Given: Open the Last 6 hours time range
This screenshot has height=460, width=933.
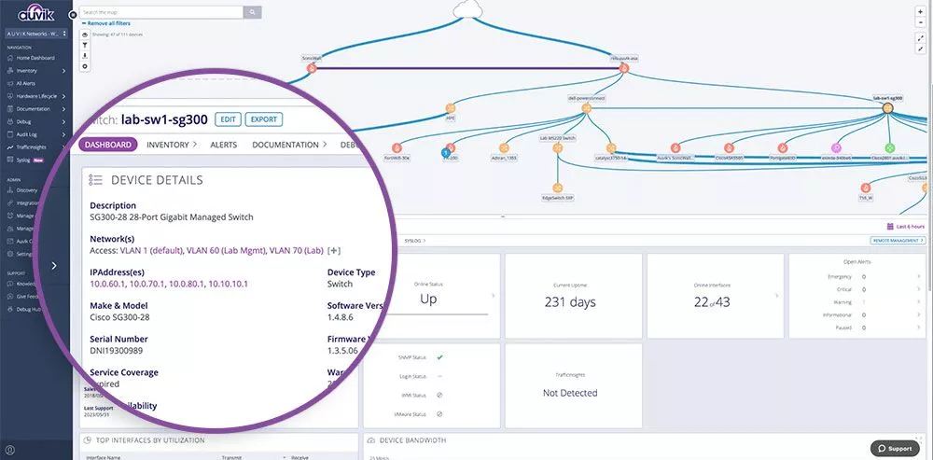Looking at the screenshot, I should click(904, 227).
